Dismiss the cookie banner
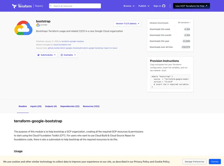The height and width of the screenshot is (166, 224). (x=215, y=162)
